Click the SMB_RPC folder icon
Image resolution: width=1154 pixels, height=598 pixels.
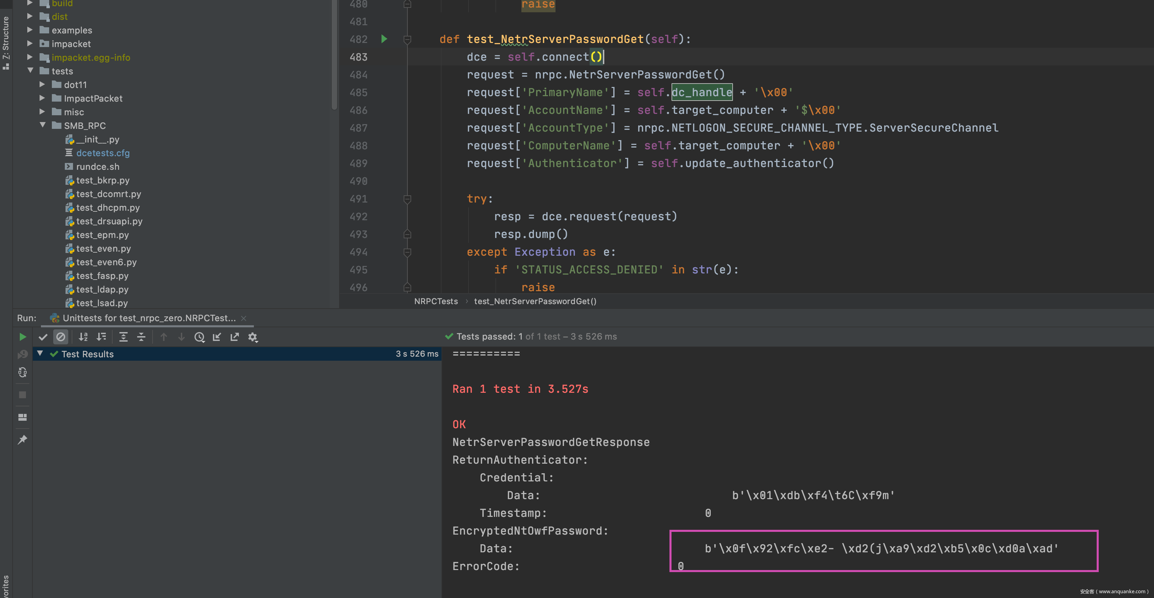[56, 125]
